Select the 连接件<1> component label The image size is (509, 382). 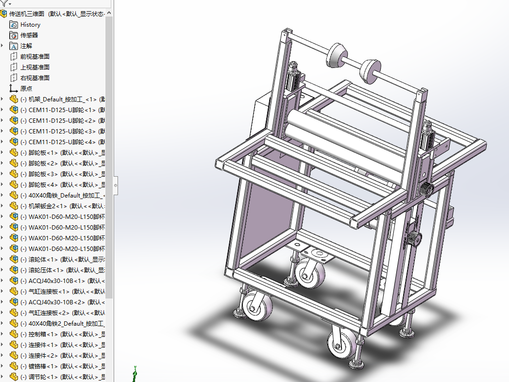pyautogui.click(x=63, y=345)
